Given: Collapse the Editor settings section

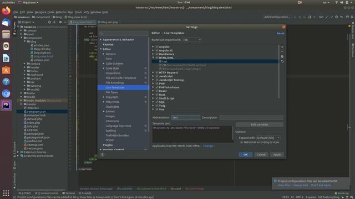Looking at the screenshot, I should point(101,49).
